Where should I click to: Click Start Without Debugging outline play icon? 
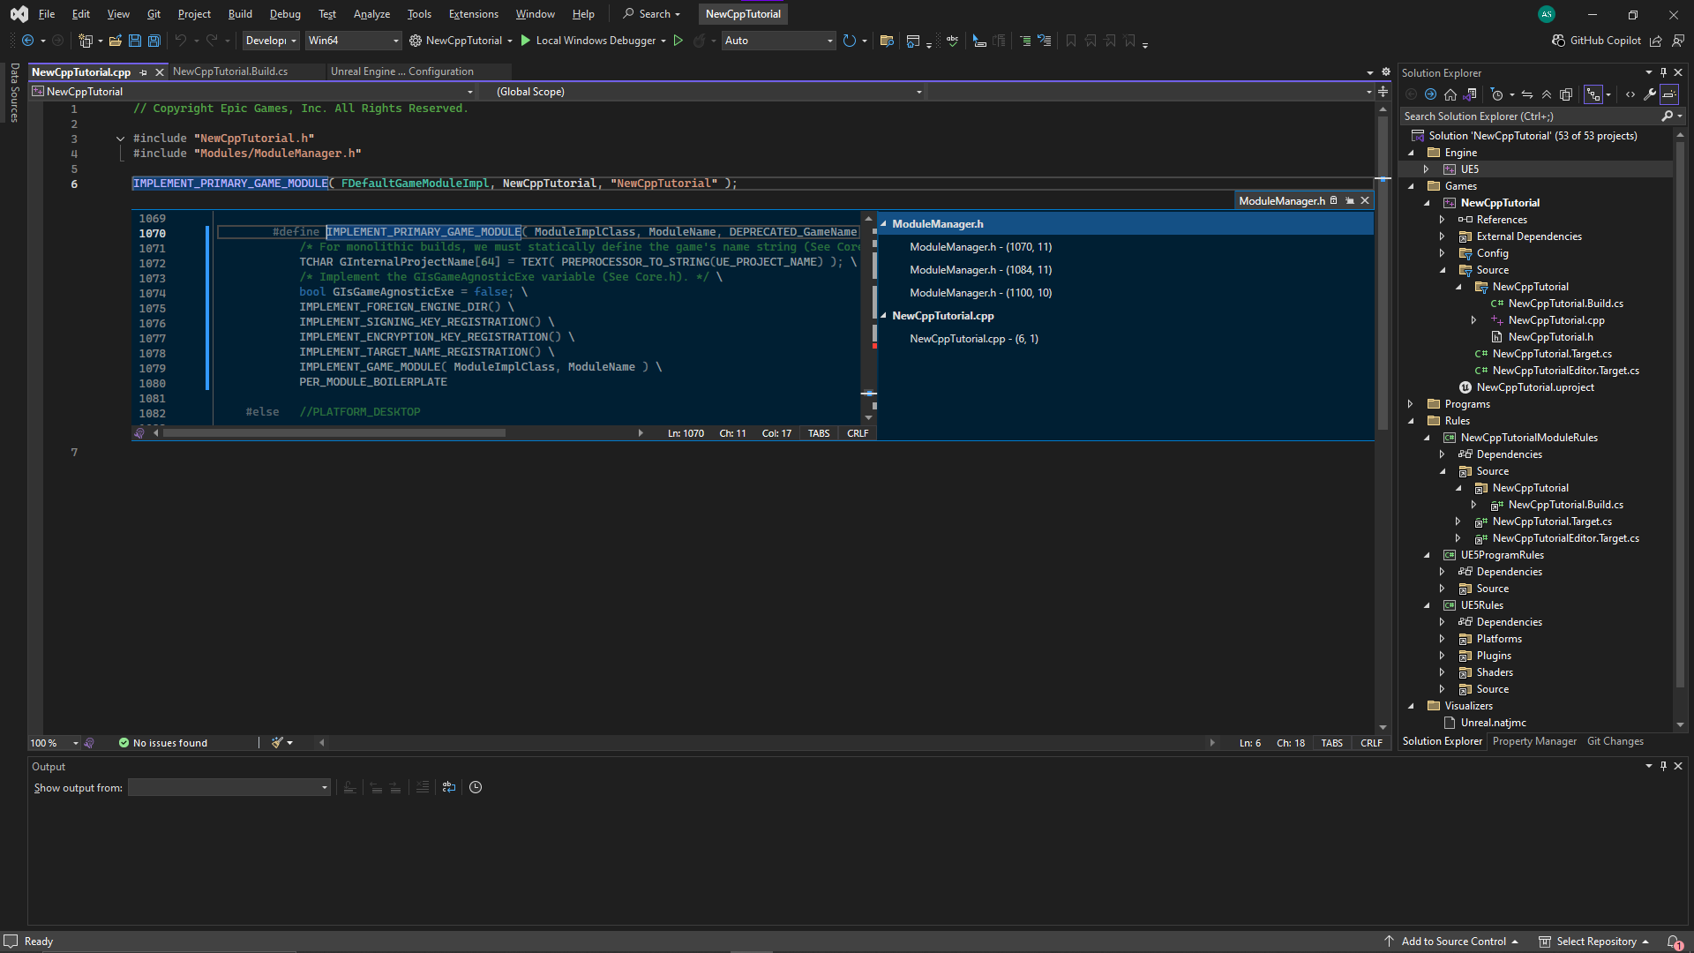click(678, 41)
